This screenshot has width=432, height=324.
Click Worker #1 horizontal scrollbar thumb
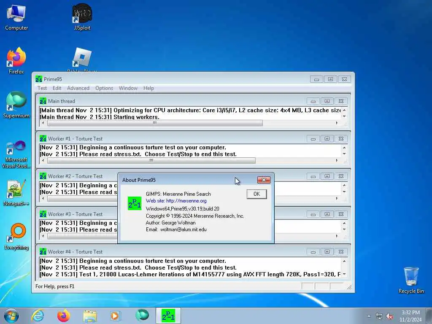[151, 160]
